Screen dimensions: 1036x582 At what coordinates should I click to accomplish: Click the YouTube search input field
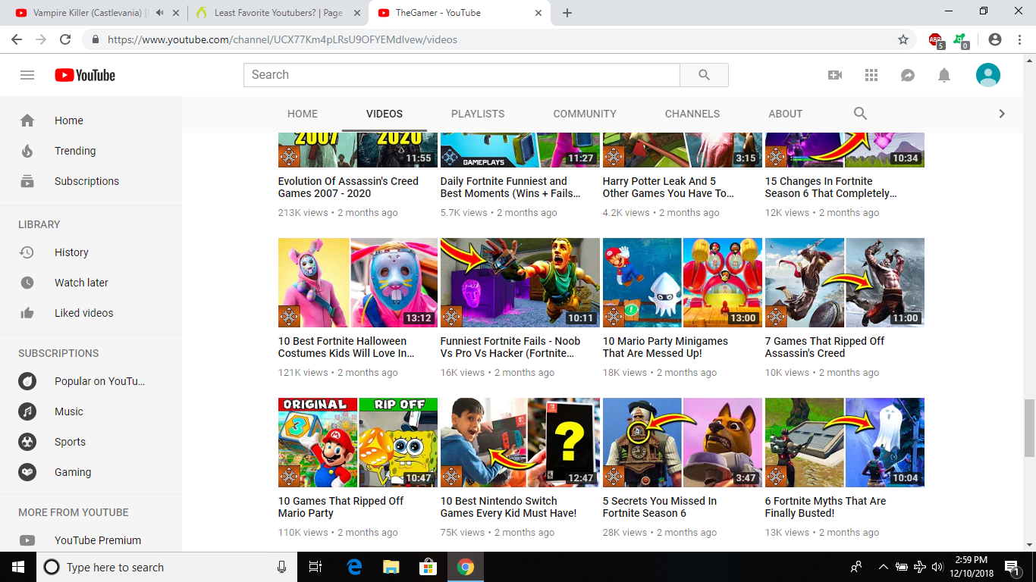(461, 75)
